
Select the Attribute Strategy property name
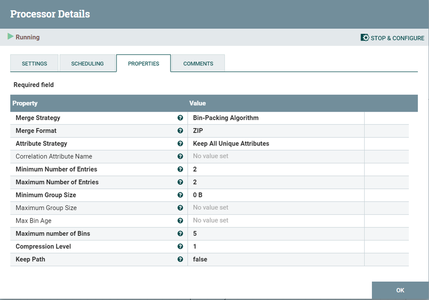[41, 144]
